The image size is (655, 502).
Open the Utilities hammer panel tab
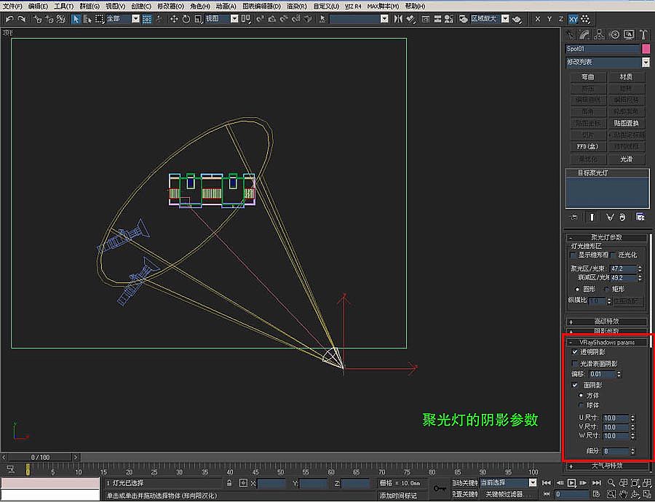coord(643,34)
